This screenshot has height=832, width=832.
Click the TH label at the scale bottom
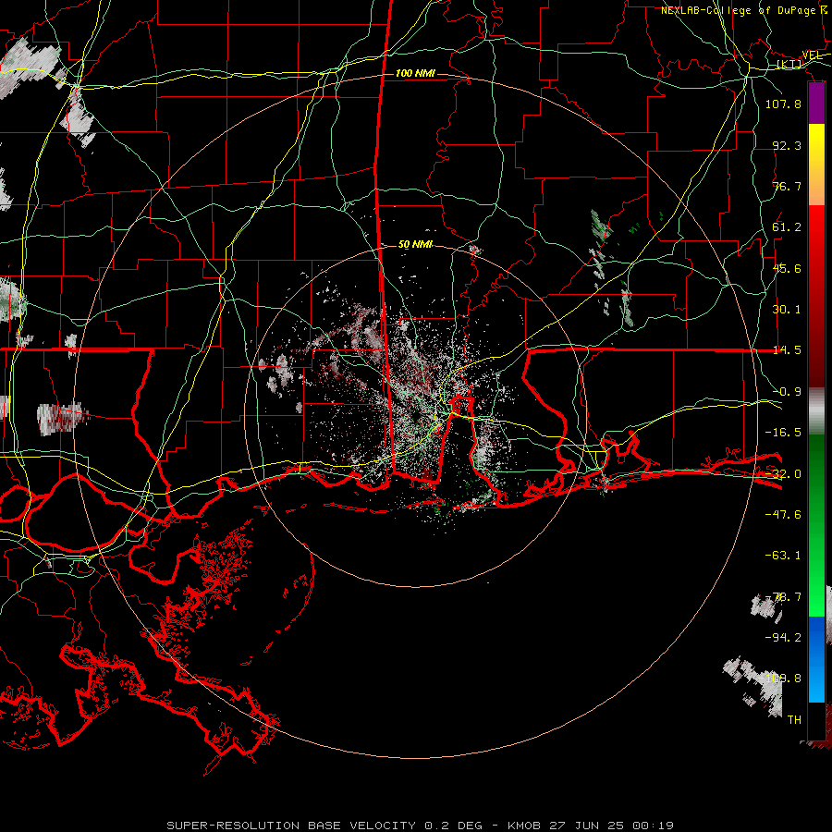(794, 720)
